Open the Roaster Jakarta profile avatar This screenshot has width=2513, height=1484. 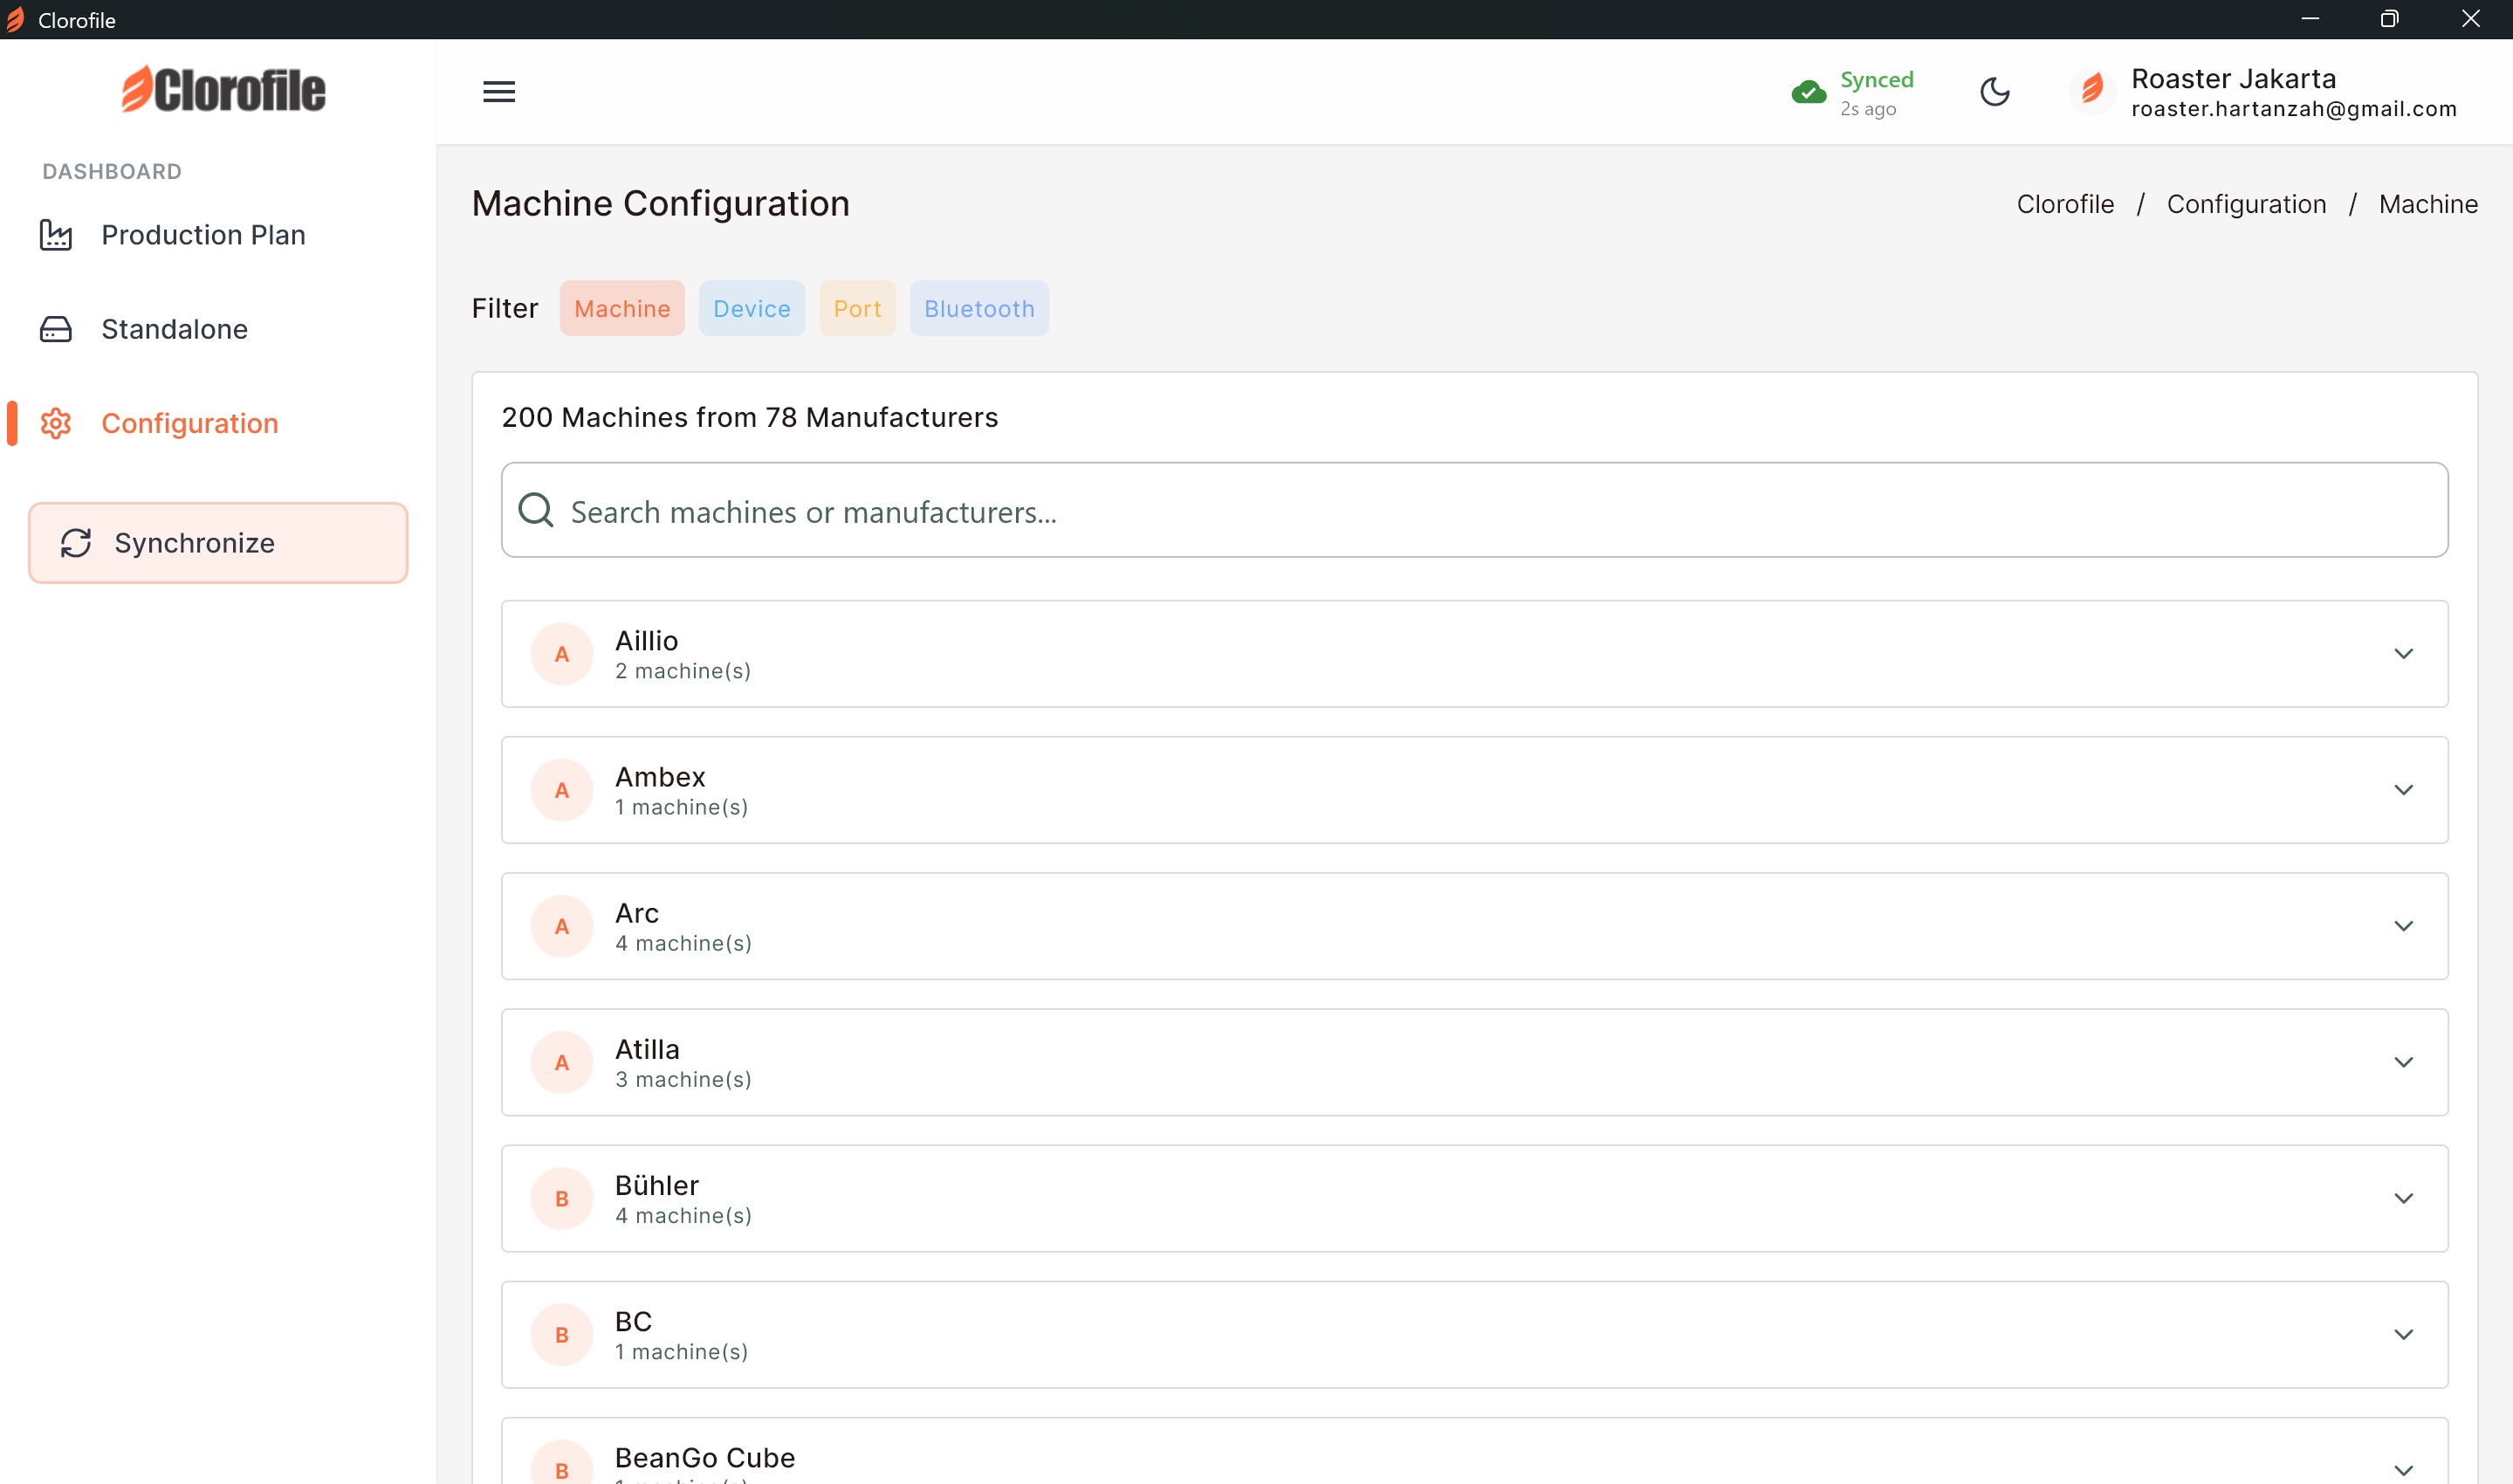coord(2091,91)
